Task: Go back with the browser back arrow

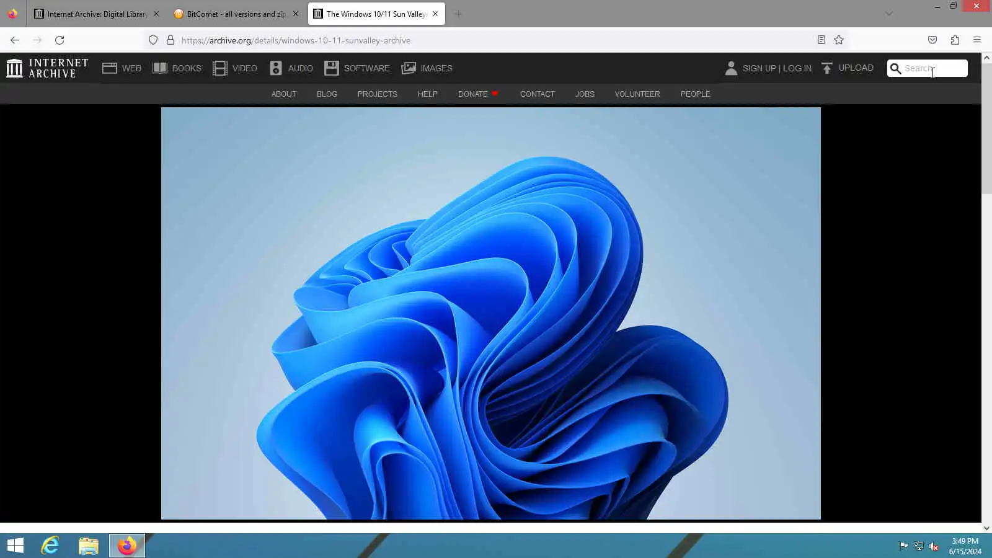Action: tap(15, 40)
